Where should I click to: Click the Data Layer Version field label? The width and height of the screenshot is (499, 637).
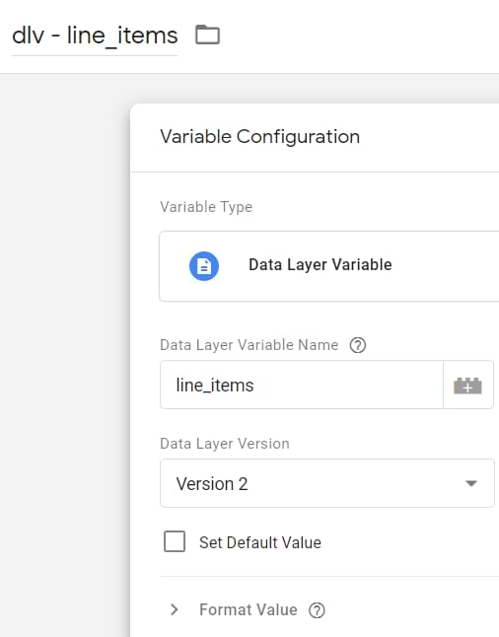(x=225, y=444)
